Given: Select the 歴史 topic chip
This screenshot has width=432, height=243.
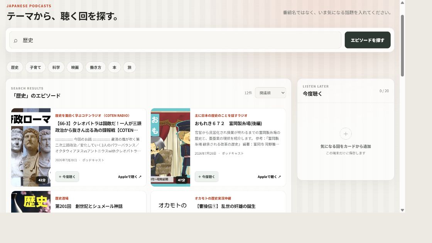Looking at the screenshot, I should [x=15, y=67].
